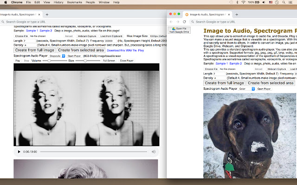
Task: Reload the page in right window
Action: coord(184,22)
